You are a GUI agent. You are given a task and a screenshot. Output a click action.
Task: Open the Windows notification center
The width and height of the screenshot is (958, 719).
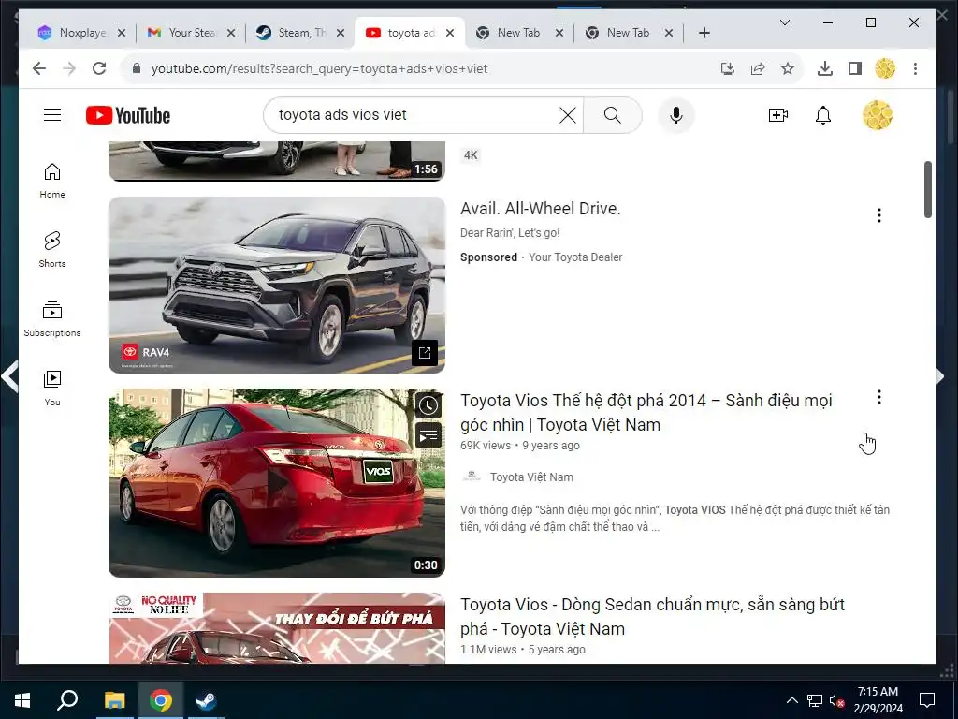927,700
